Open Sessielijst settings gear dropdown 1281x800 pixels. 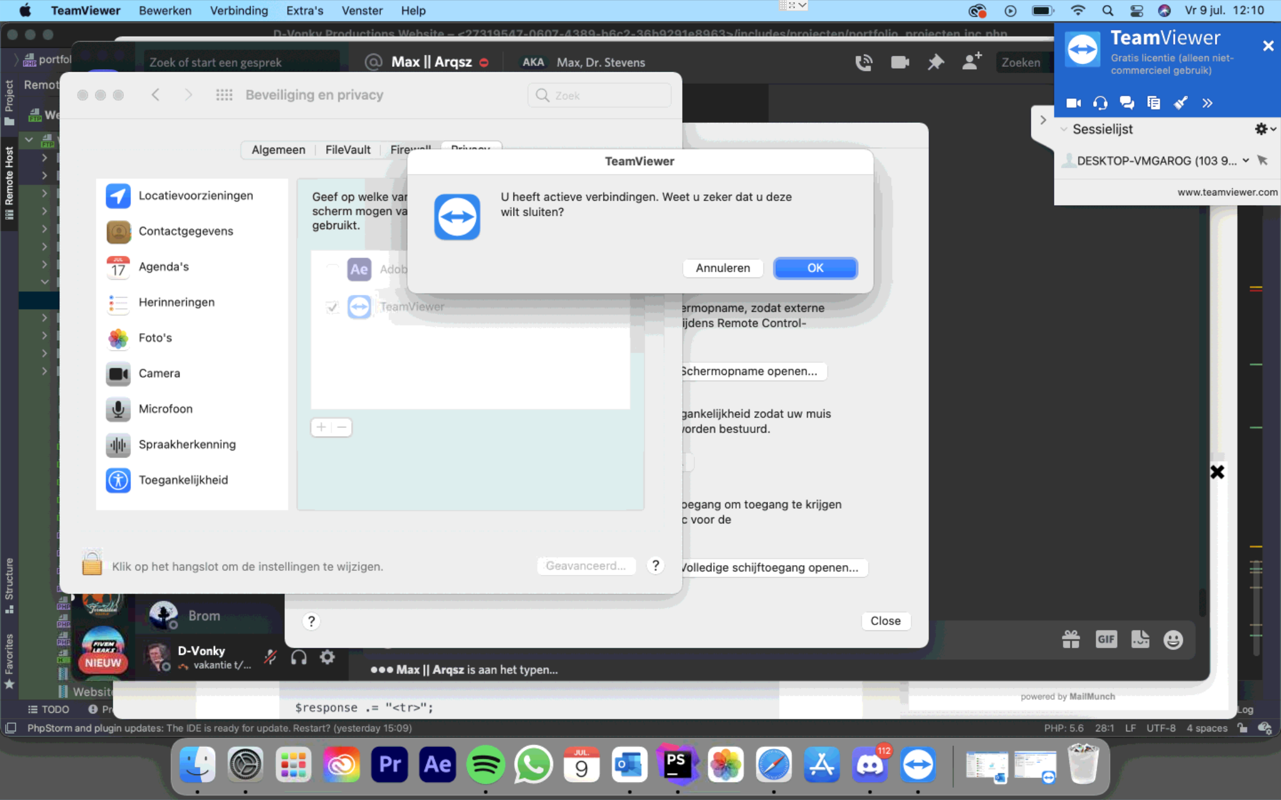pos(1264,129)
